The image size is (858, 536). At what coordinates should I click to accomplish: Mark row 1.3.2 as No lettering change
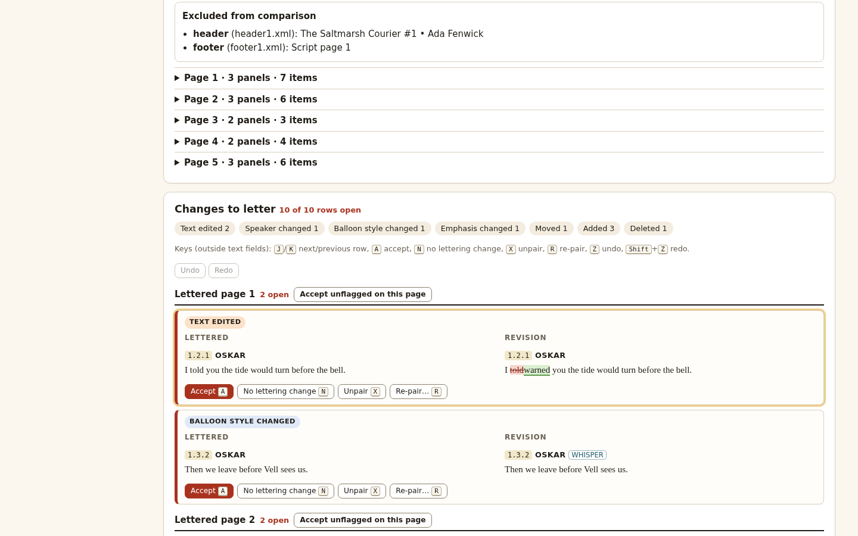pyautogui.click(x=285, y=491)
